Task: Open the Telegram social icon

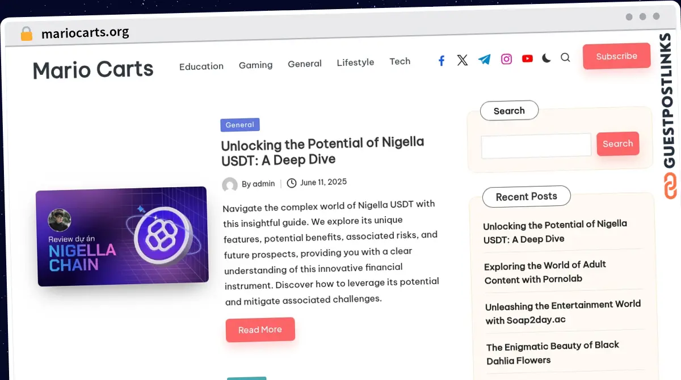Action: tap(484, 60)
